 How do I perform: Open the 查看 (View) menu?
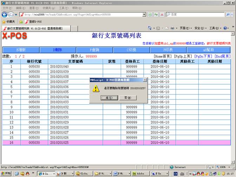34,8
